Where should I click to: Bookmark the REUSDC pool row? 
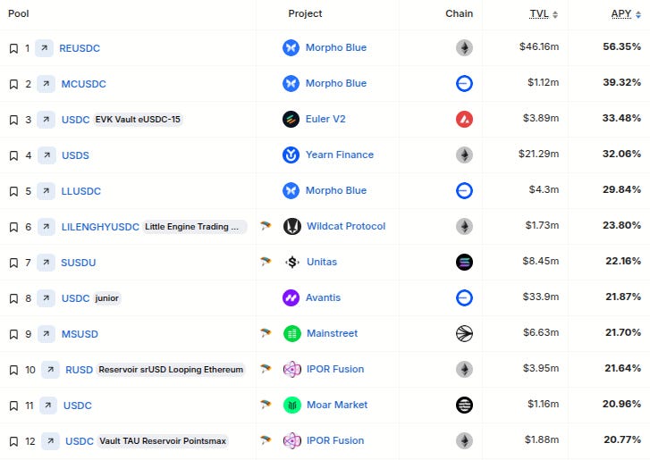(13, 48)
